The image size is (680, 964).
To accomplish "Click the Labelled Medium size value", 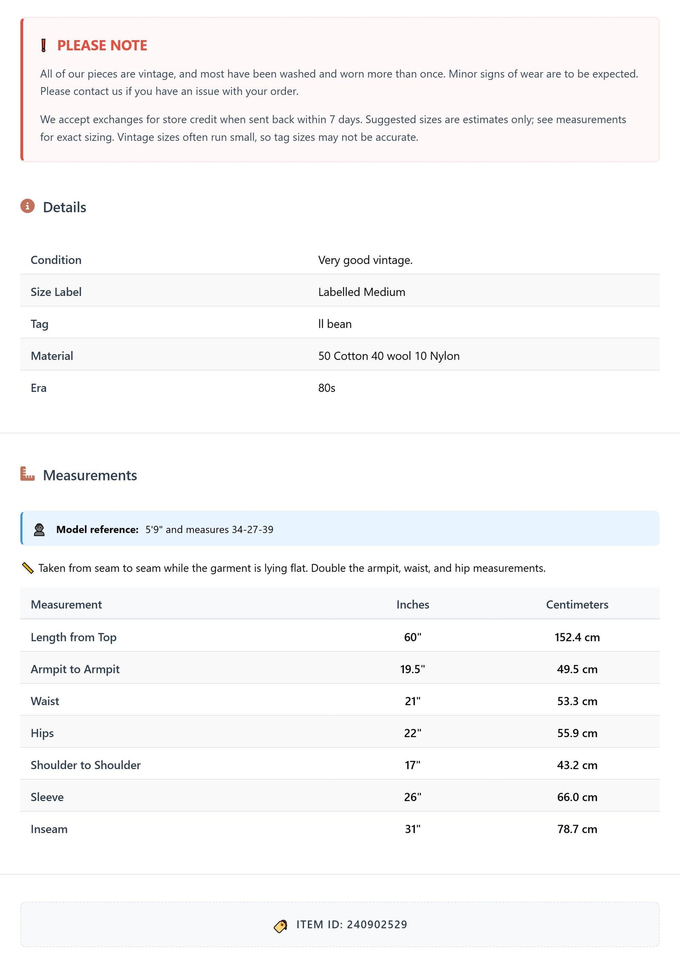I will point(361,292).
